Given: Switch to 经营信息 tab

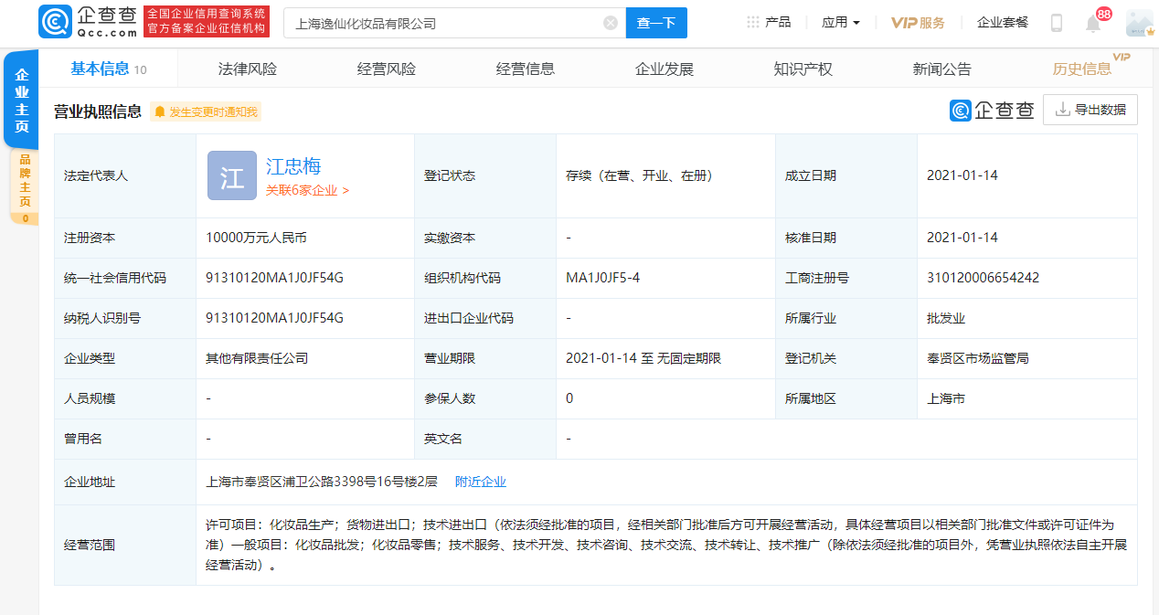Looking at the screenshot, I should (x=525, y=69).
